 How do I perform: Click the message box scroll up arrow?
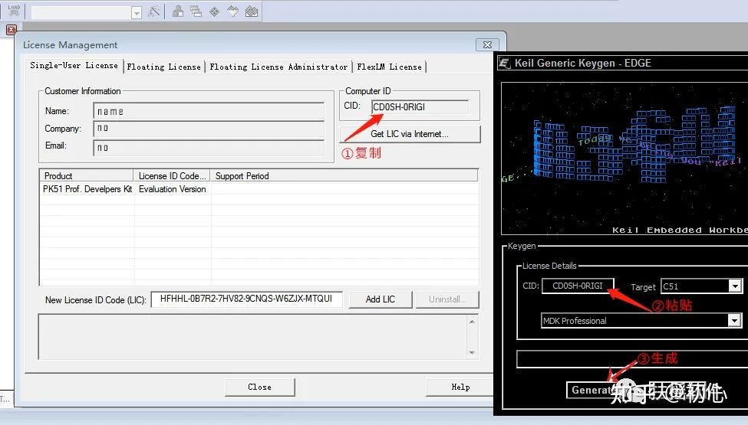(472, 322)
